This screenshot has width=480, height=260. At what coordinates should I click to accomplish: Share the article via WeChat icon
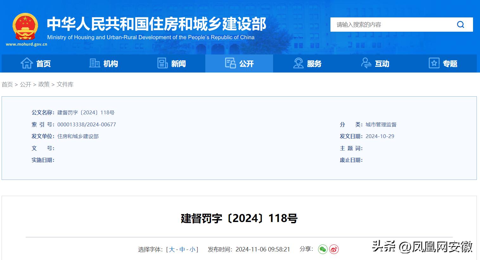323,250
